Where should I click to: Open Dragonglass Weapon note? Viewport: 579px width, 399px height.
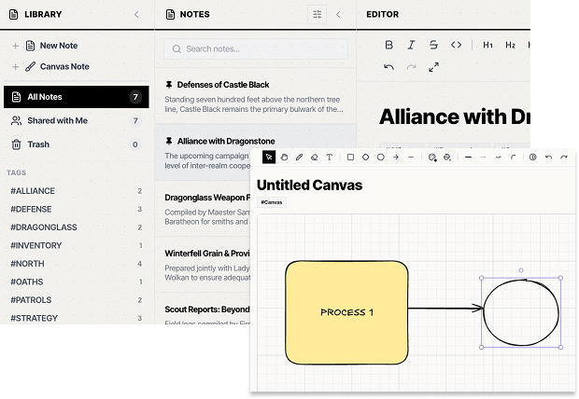point(203,209)
